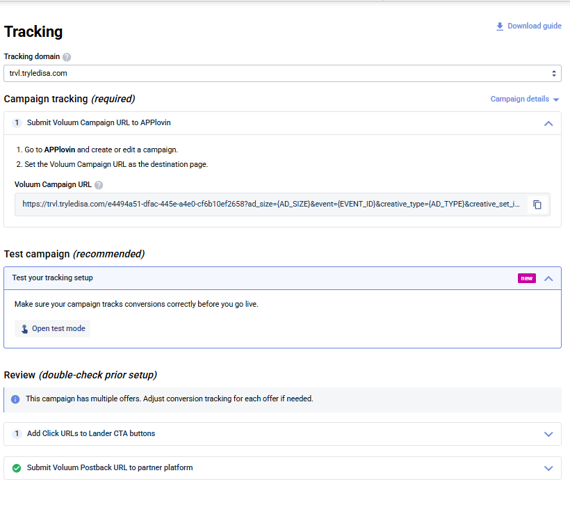Image resolution: width=570 pixels, height=514 pixels.
Task: Open the Tracking domain help tooltip
Action: [65, 56]
